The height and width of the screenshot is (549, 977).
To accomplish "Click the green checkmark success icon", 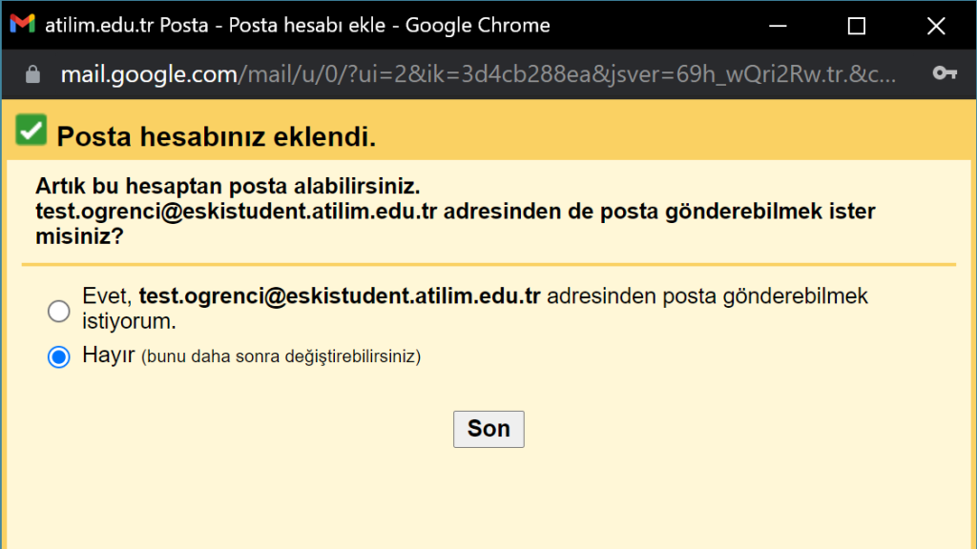I will [30, 130].
